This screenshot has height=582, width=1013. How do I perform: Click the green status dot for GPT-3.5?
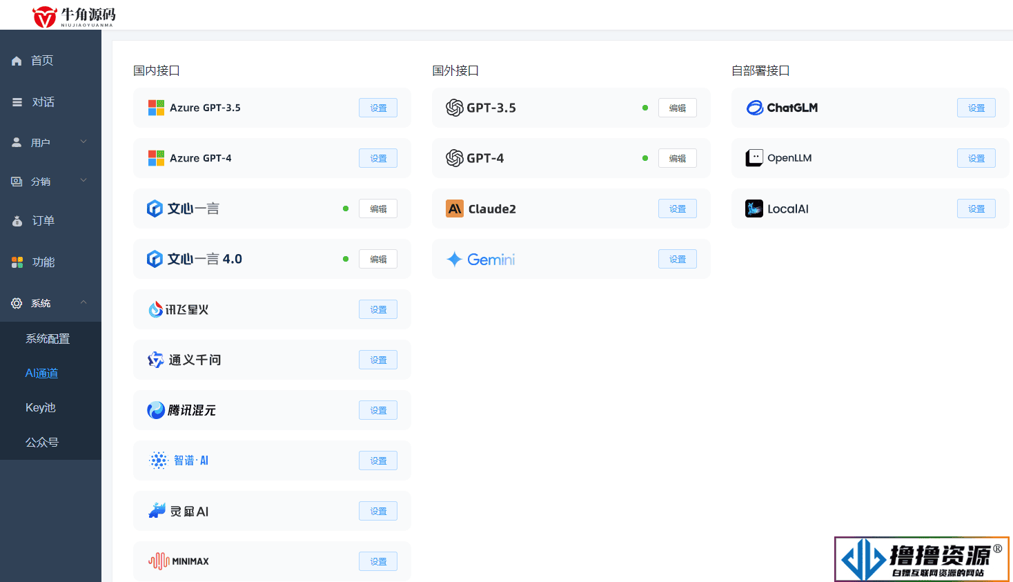coord(645,108)
